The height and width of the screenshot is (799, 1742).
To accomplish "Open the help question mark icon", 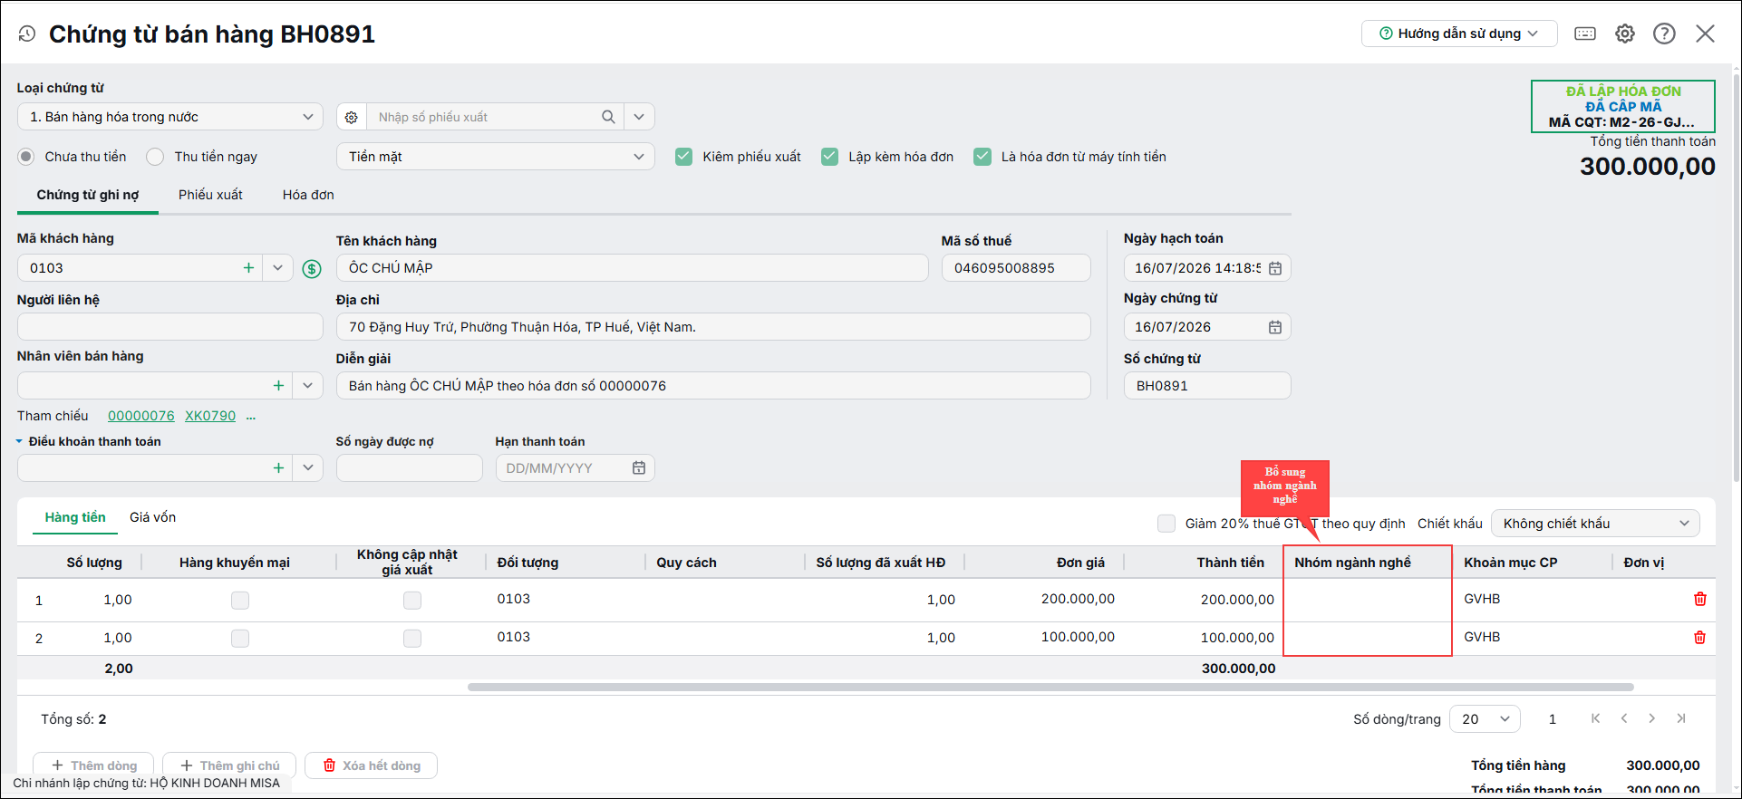I will click(1664, 34).
